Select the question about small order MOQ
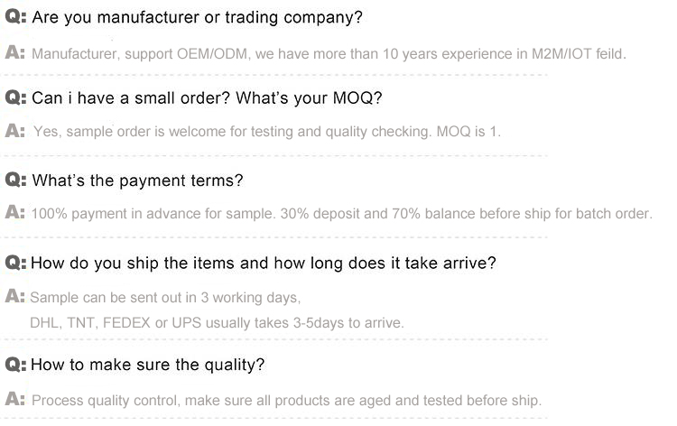 tap(208, 98)
